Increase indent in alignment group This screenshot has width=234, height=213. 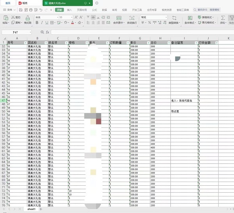coord(108,17)
